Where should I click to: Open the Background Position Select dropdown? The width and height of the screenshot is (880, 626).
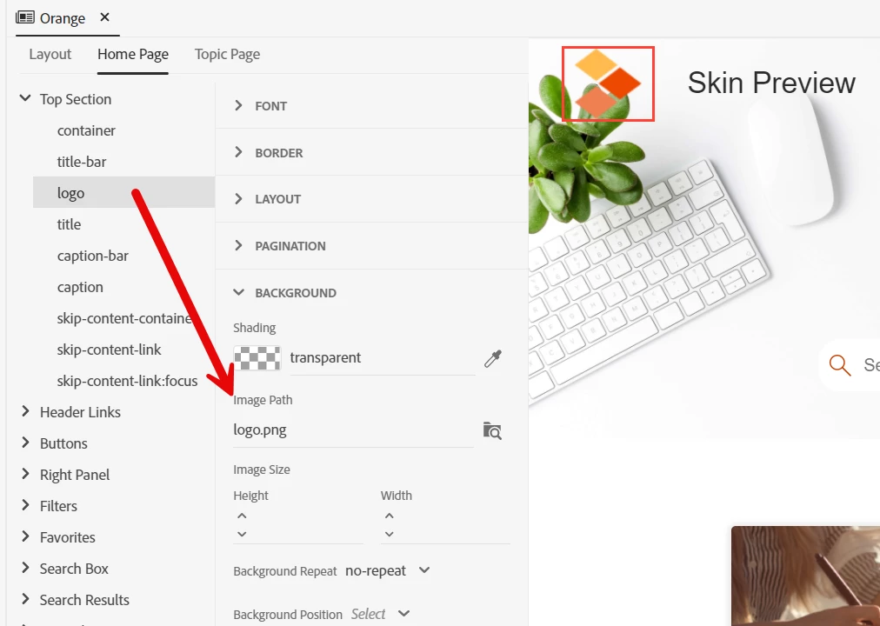click(x=381, y=614)
